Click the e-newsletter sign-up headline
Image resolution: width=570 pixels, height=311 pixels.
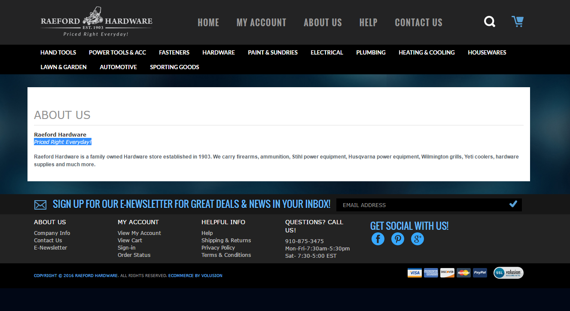point(192,204)
